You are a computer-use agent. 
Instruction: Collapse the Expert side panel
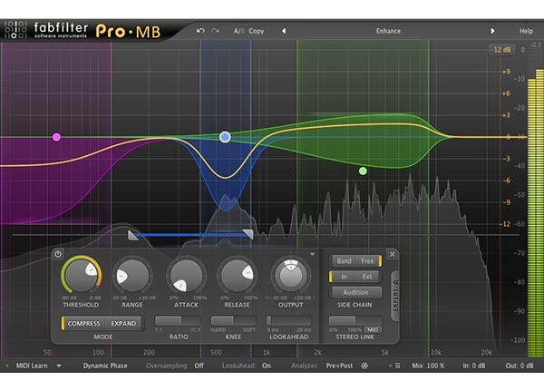point(395,296)
